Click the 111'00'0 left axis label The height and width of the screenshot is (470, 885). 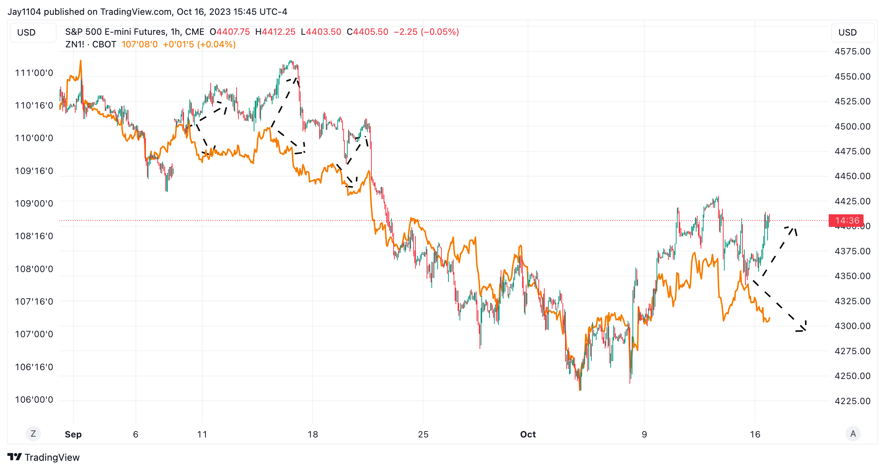pyautogui.click(x=34, y=73)
